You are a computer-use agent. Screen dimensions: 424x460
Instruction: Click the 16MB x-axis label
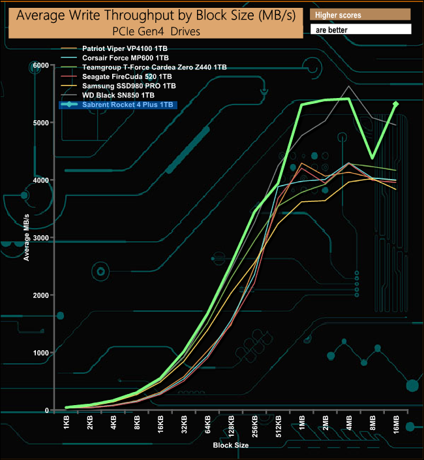[x=396, y=424]
